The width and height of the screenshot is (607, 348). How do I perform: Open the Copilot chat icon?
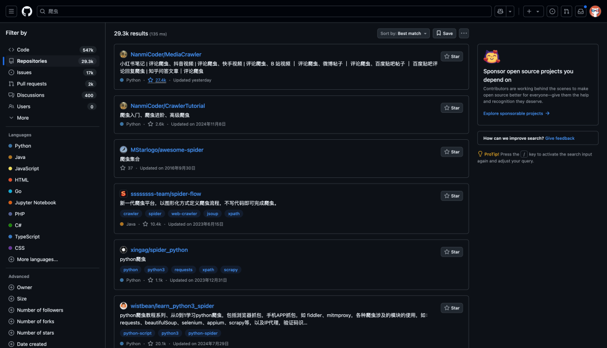tap(500, 11)
